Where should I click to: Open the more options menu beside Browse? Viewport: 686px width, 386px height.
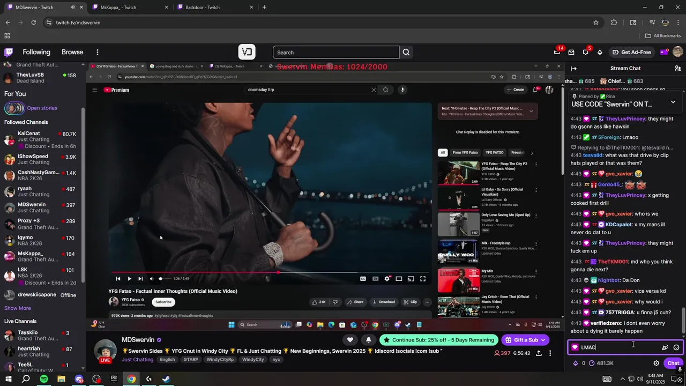(98, 52)
